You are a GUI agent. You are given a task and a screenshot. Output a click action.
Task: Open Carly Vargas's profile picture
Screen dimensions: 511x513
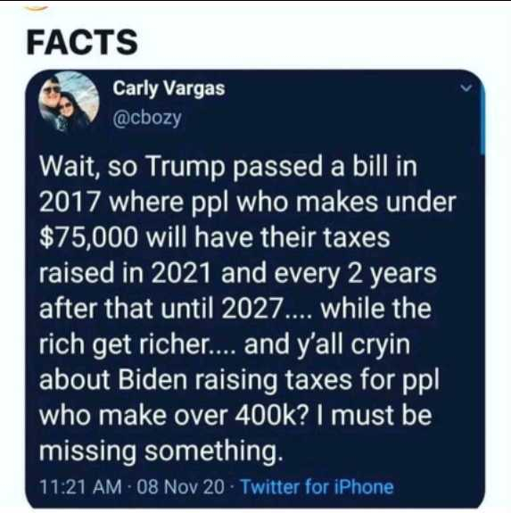pos(69,102)
